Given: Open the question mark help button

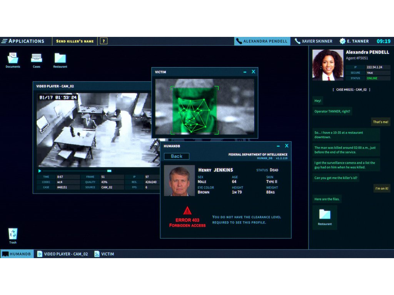Looking at the screenshot, I should [x=104, y=41].
